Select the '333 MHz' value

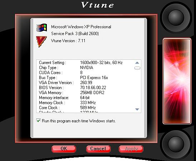[x=88, y=103]
